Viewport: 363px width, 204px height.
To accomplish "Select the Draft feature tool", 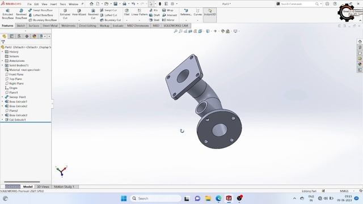I will tap(154, 15).
